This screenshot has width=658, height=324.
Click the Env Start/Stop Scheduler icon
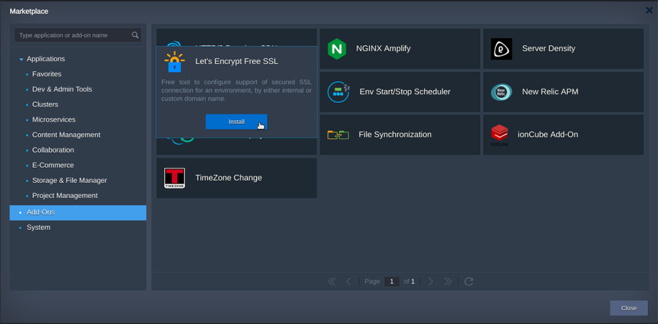tap(339, 92)
